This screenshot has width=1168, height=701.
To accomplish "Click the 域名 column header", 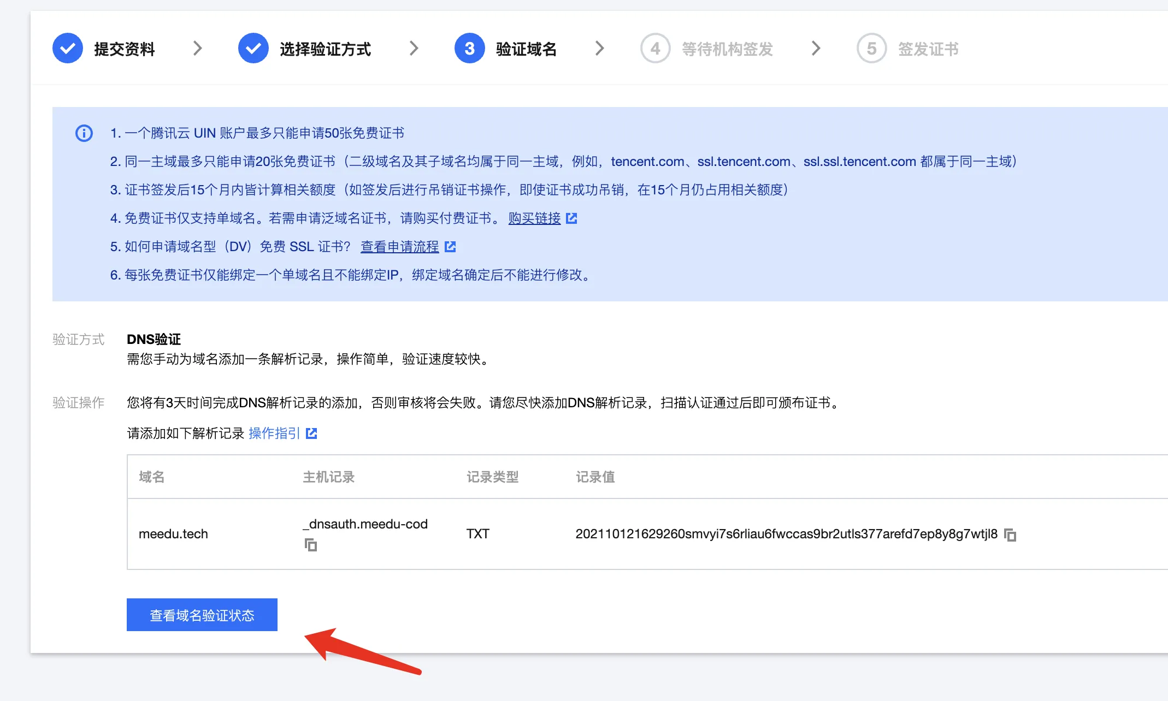I will [152, 477].
